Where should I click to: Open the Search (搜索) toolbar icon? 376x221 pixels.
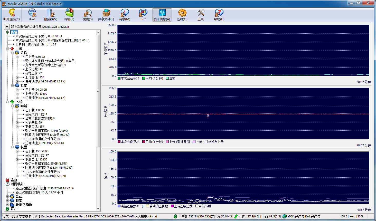coord(88,15)
